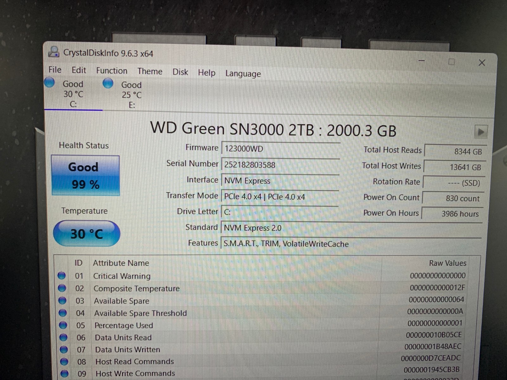The height and width of the screenshot is (380, 507).
Task: Click the Interface field NVM Express
Action: (x=280, y=181)
